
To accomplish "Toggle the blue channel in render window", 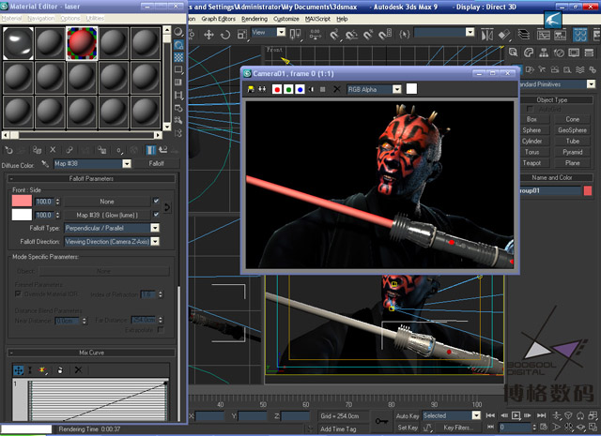I will pyautogui.click(x=300, y=89).
